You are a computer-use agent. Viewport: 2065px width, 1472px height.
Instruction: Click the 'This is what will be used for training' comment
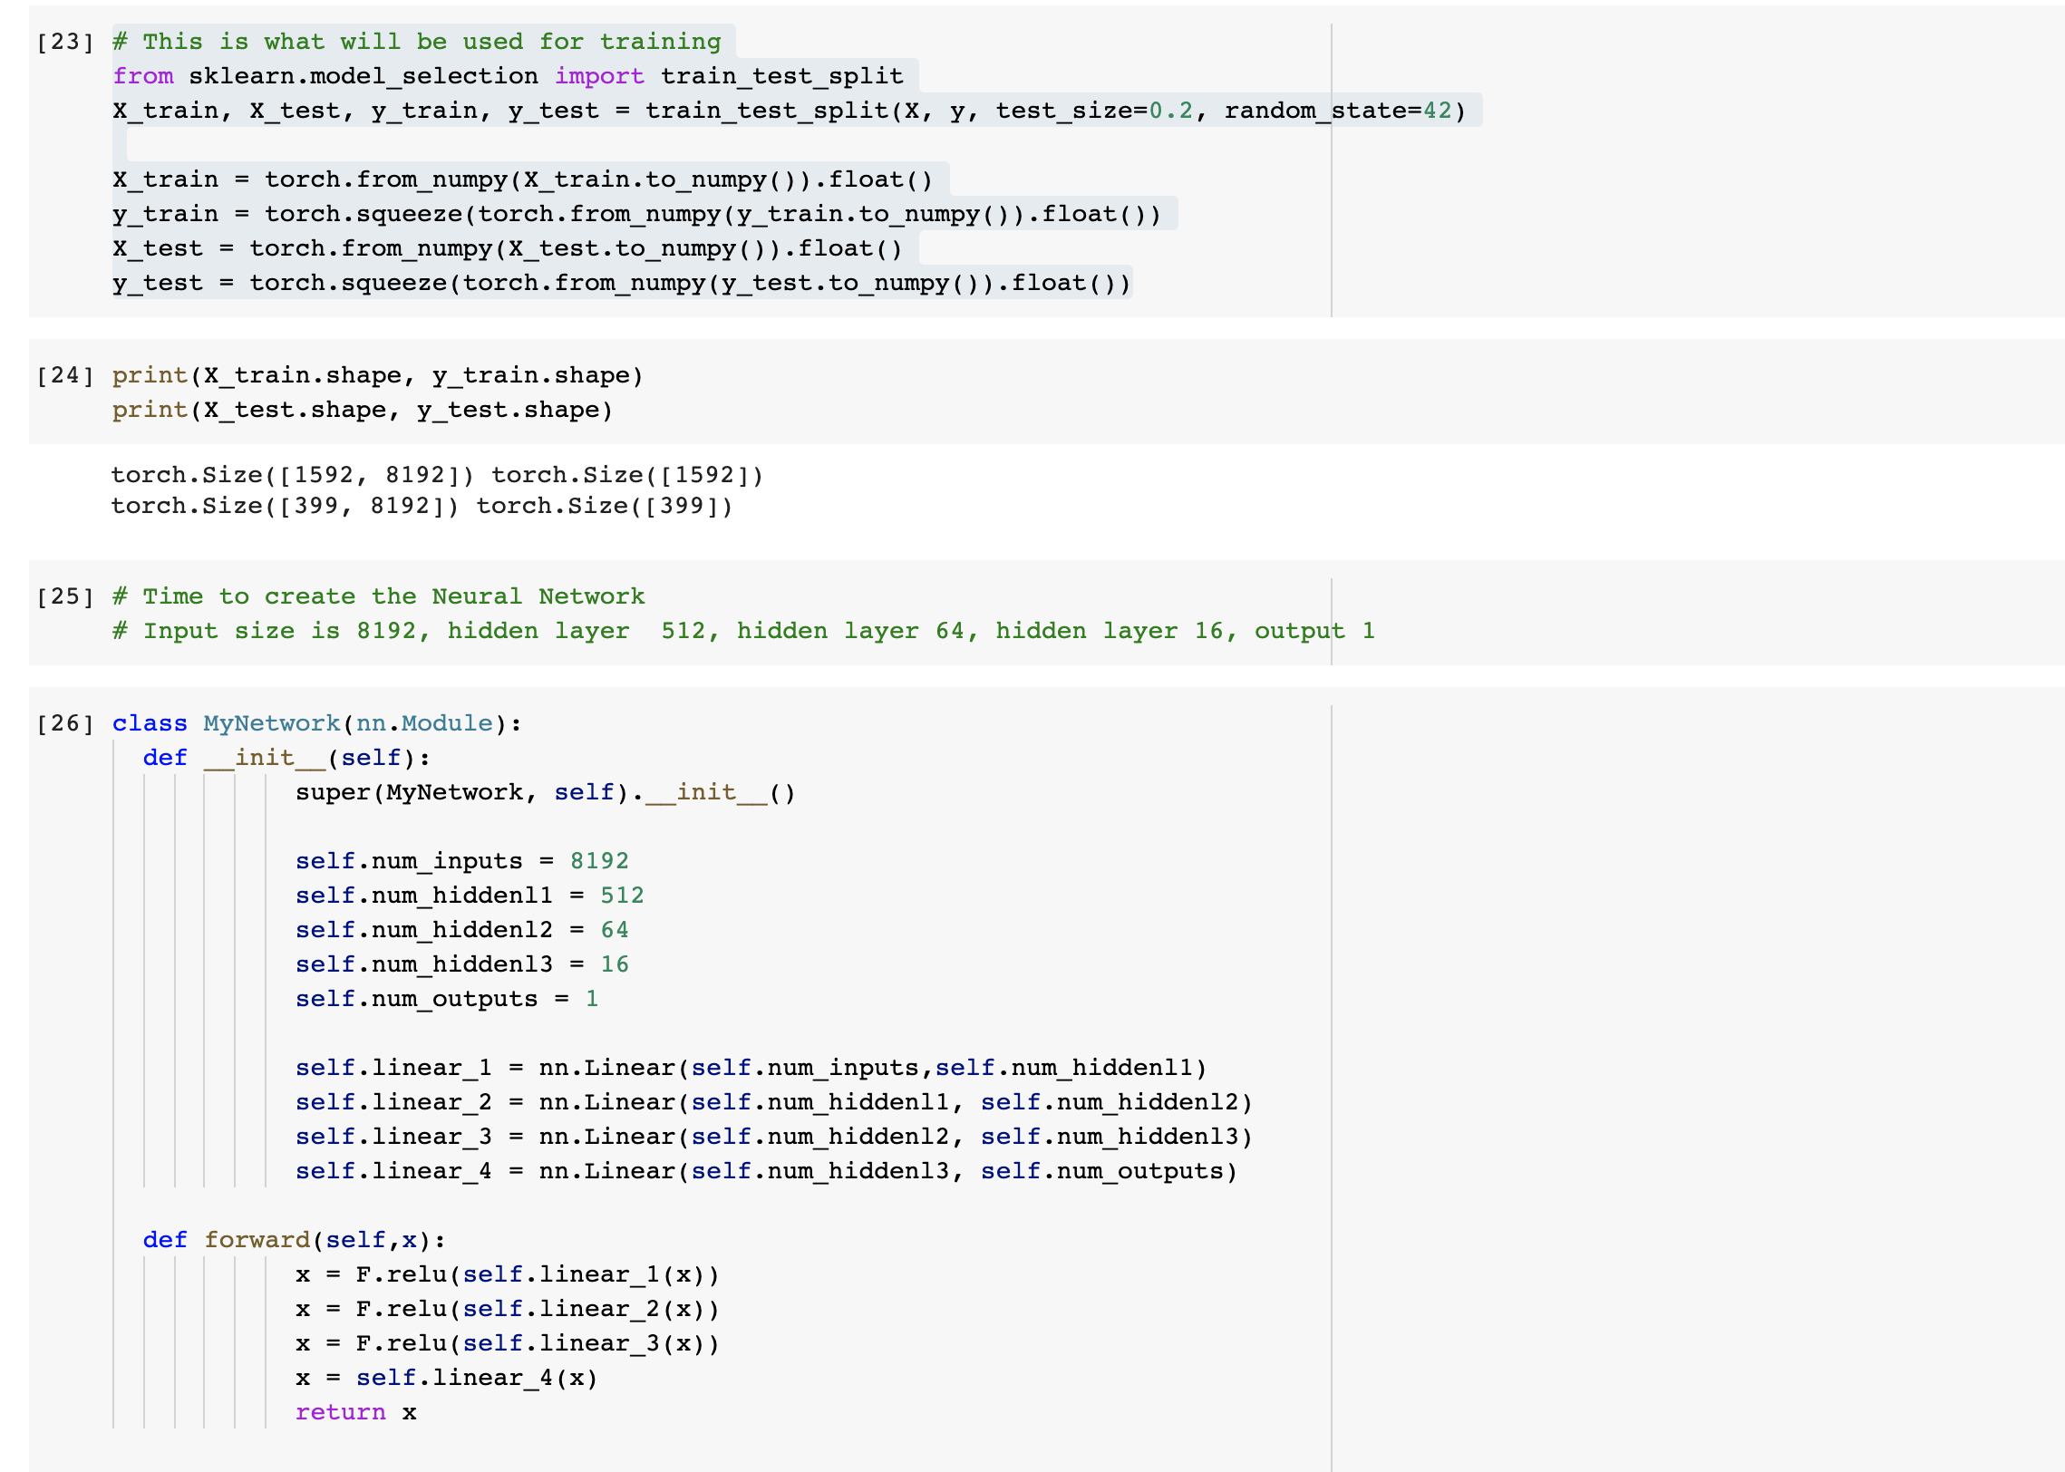(x=417, y=43)
